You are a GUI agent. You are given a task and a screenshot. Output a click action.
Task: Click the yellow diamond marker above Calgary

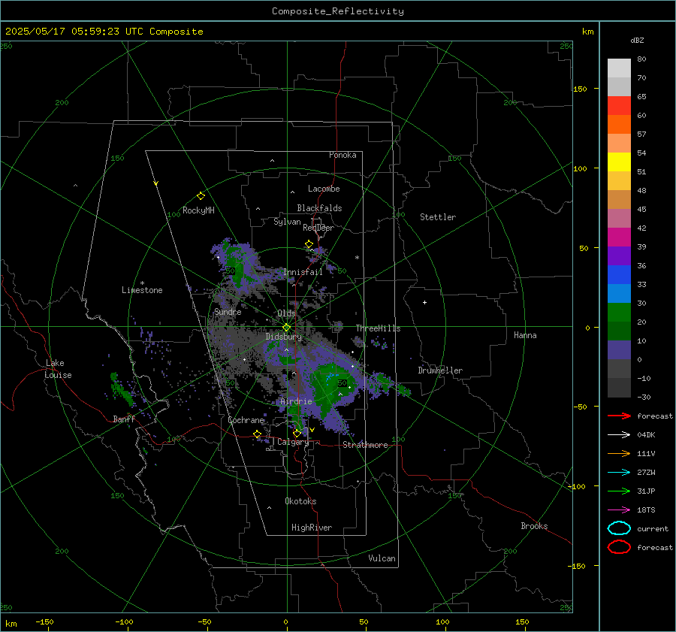point(297,433)
